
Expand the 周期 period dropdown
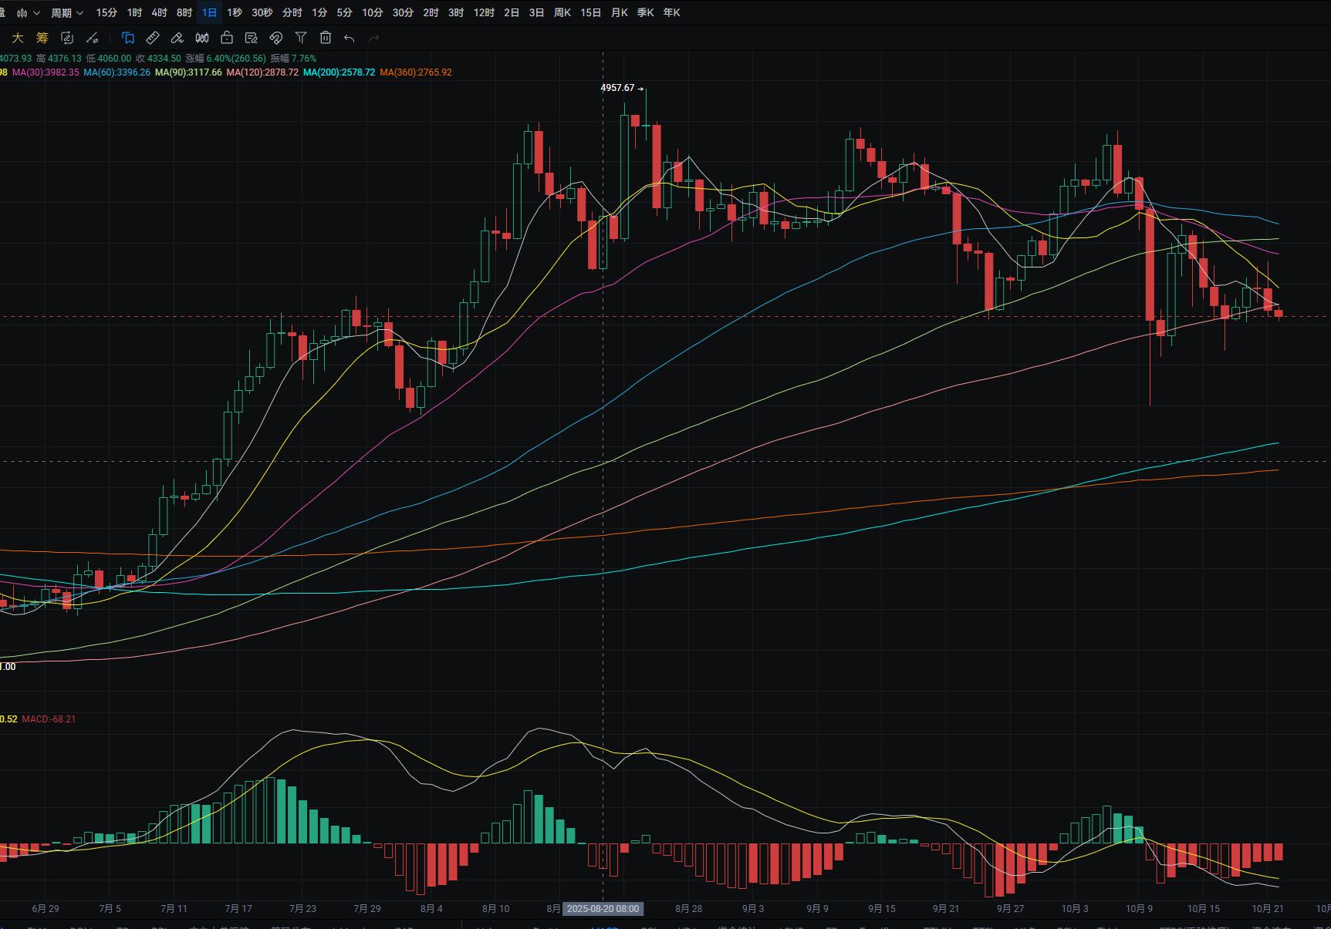66,13
